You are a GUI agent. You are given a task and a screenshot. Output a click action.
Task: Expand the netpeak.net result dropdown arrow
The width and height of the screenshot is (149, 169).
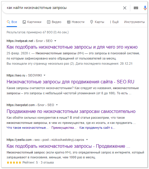coord(55,41)
